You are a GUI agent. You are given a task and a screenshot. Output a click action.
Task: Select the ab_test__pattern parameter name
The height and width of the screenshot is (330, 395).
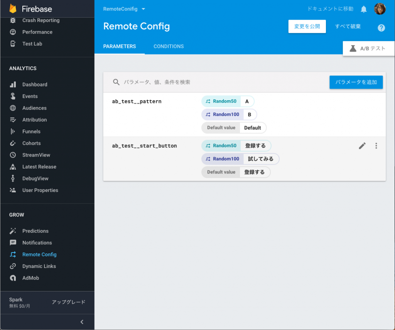point(137,101)
